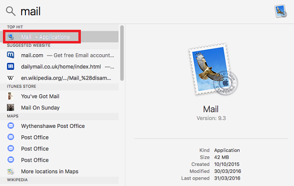Open dailymail.co.uk/home/index.html result
The image size is (294, 186).
point(59,67)
